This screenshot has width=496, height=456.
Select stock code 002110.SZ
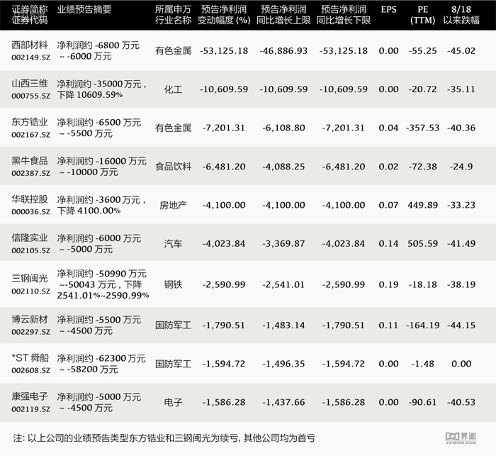30,291
